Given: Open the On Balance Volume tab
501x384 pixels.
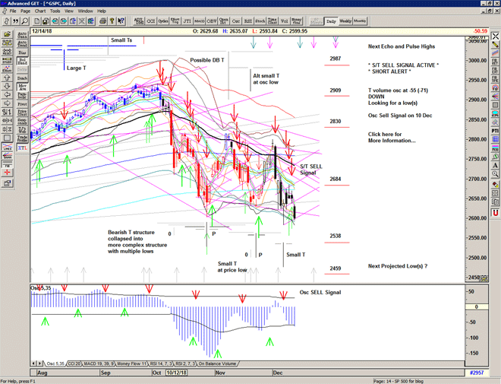Looking at the screenshot, I should coord(219,364).
